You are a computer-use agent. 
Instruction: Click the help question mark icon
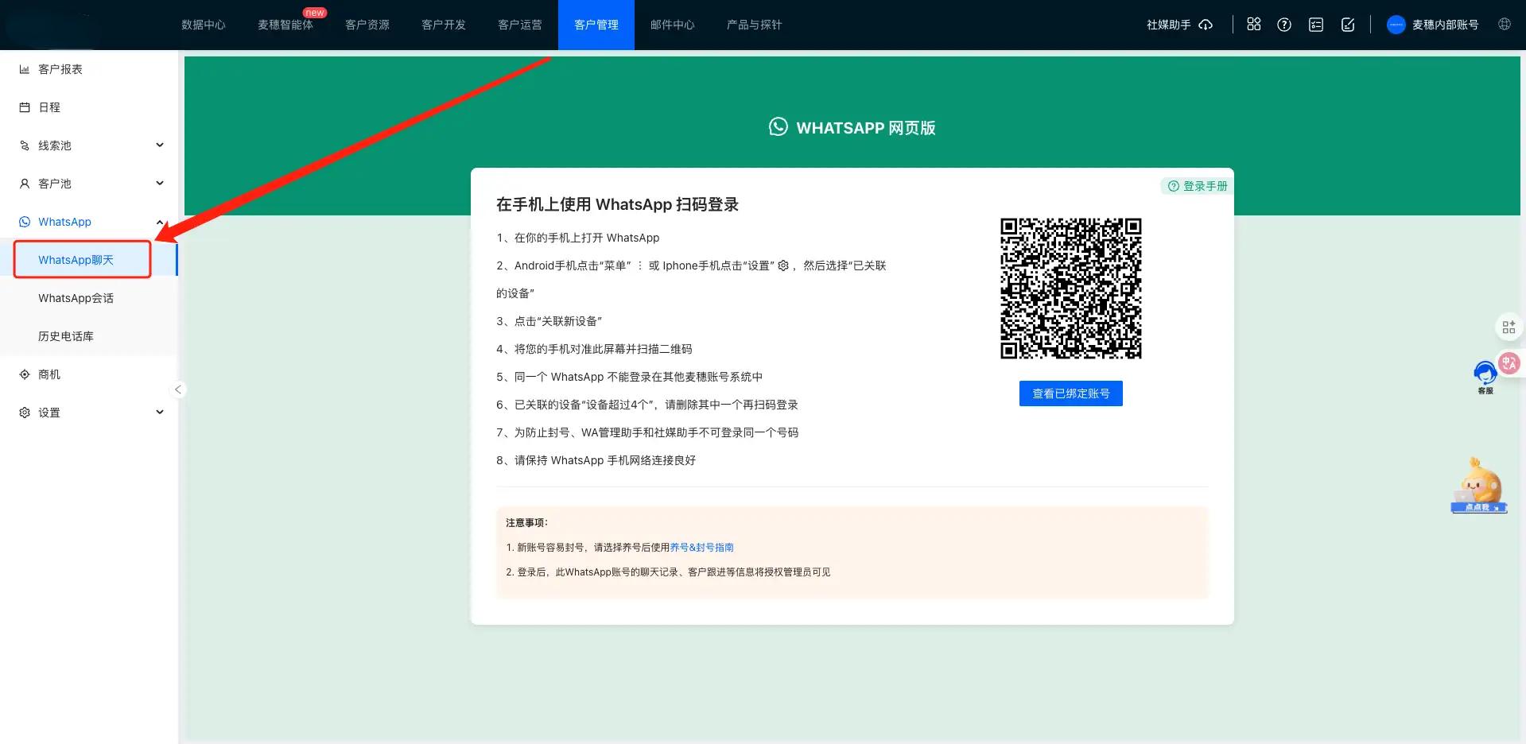[x=1283, y=25]
